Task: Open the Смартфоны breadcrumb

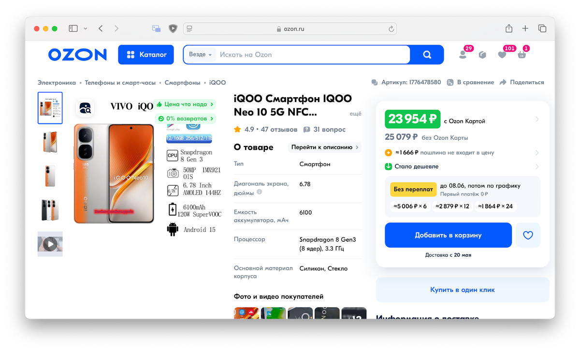Action: [182, 83]
